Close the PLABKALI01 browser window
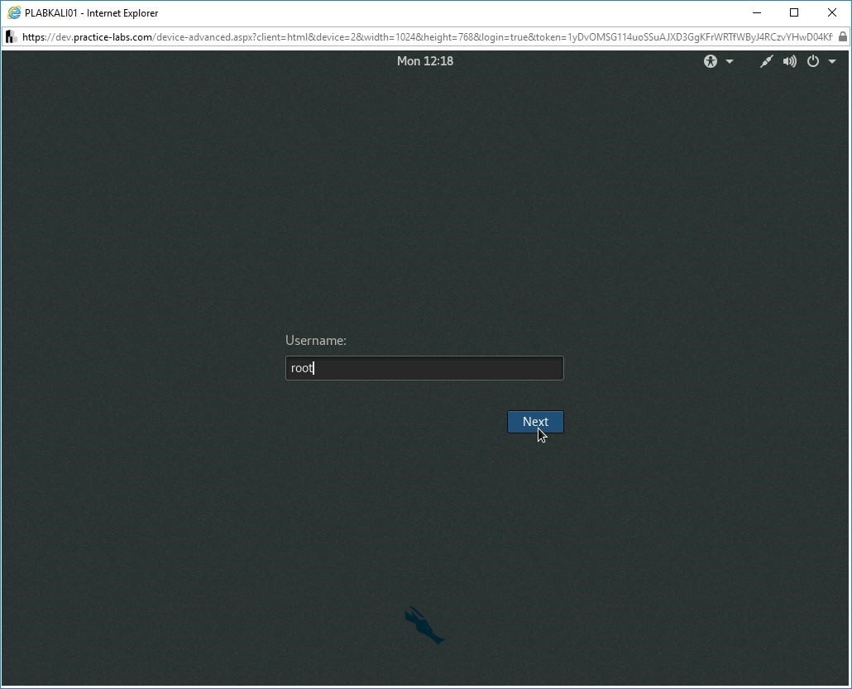852x689 pixels. click(832, 12)
